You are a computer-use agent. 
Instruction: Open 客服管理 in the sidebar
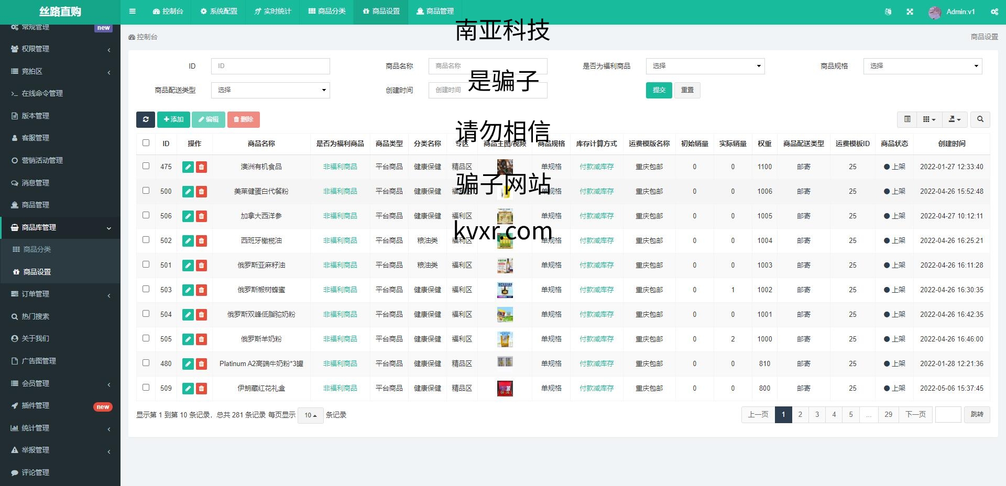[60, 138]
